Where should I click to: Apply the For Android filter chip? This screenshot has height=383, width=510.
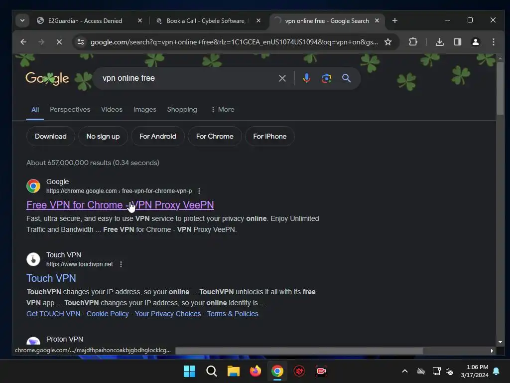pyautogui.click(x=158, y=137)
